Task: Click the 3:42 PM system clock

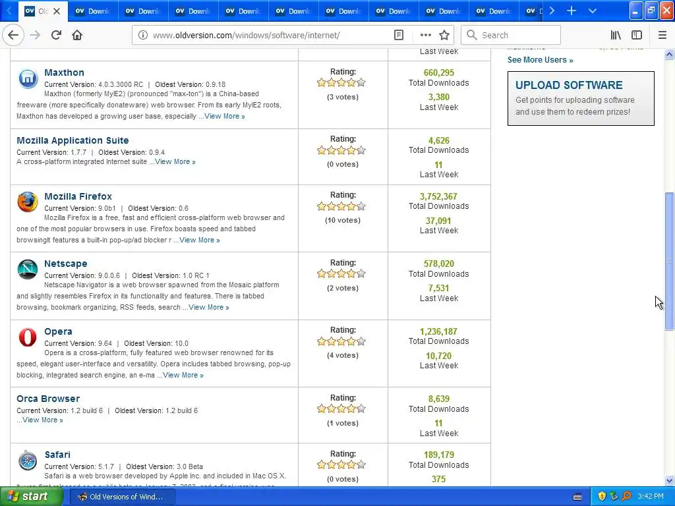Action: [x=651, y=496]
